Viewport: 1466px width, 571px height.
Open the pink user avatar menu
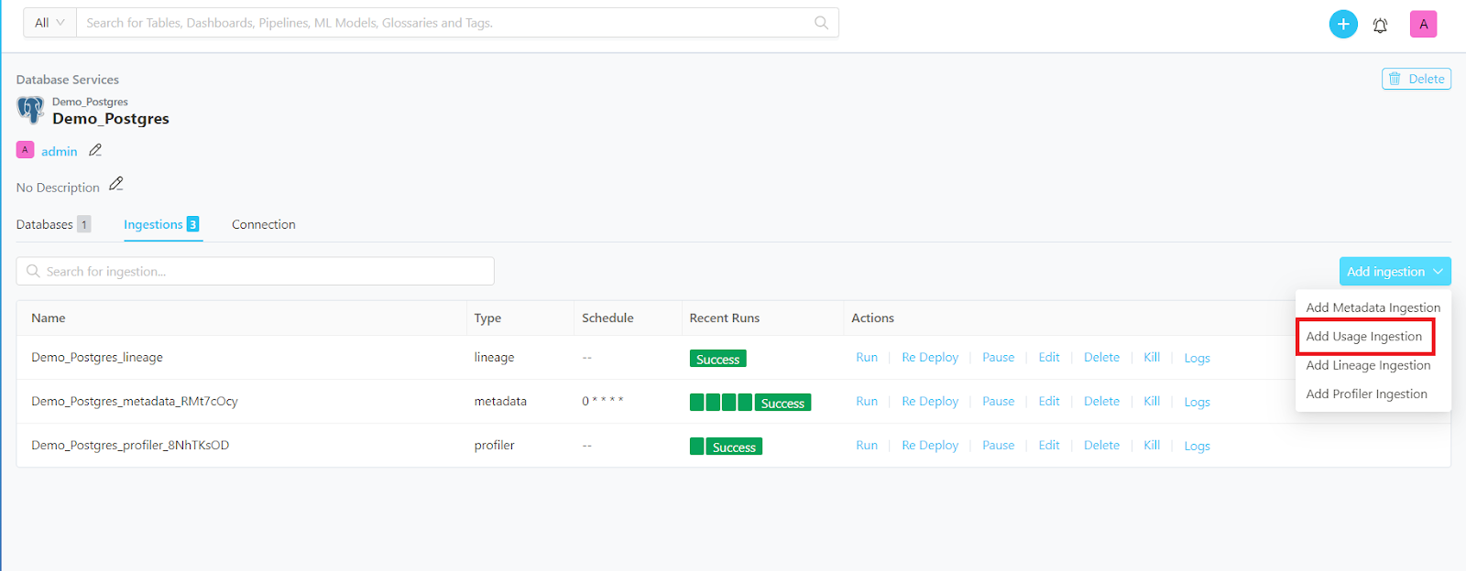pyautogui.click(x=1423, y=24)
